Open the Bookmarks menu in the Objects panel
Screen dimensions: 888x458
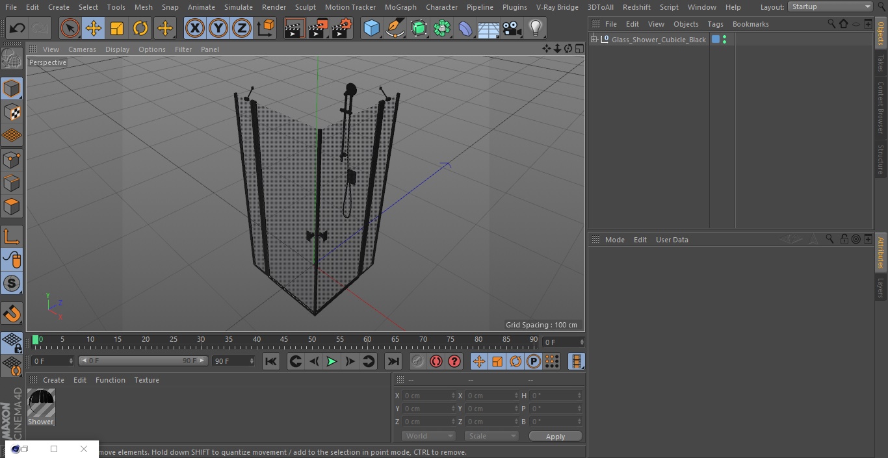tap(750, 24)
